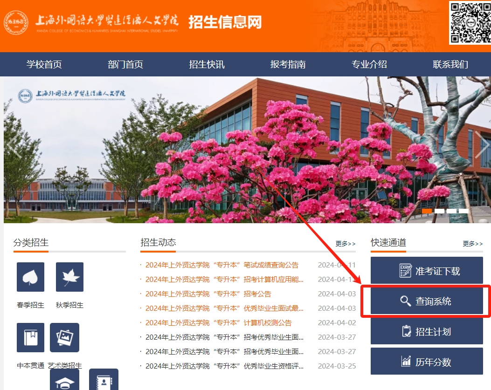
Task: Click the university seal logo in the header
Action: pos(16,21)
